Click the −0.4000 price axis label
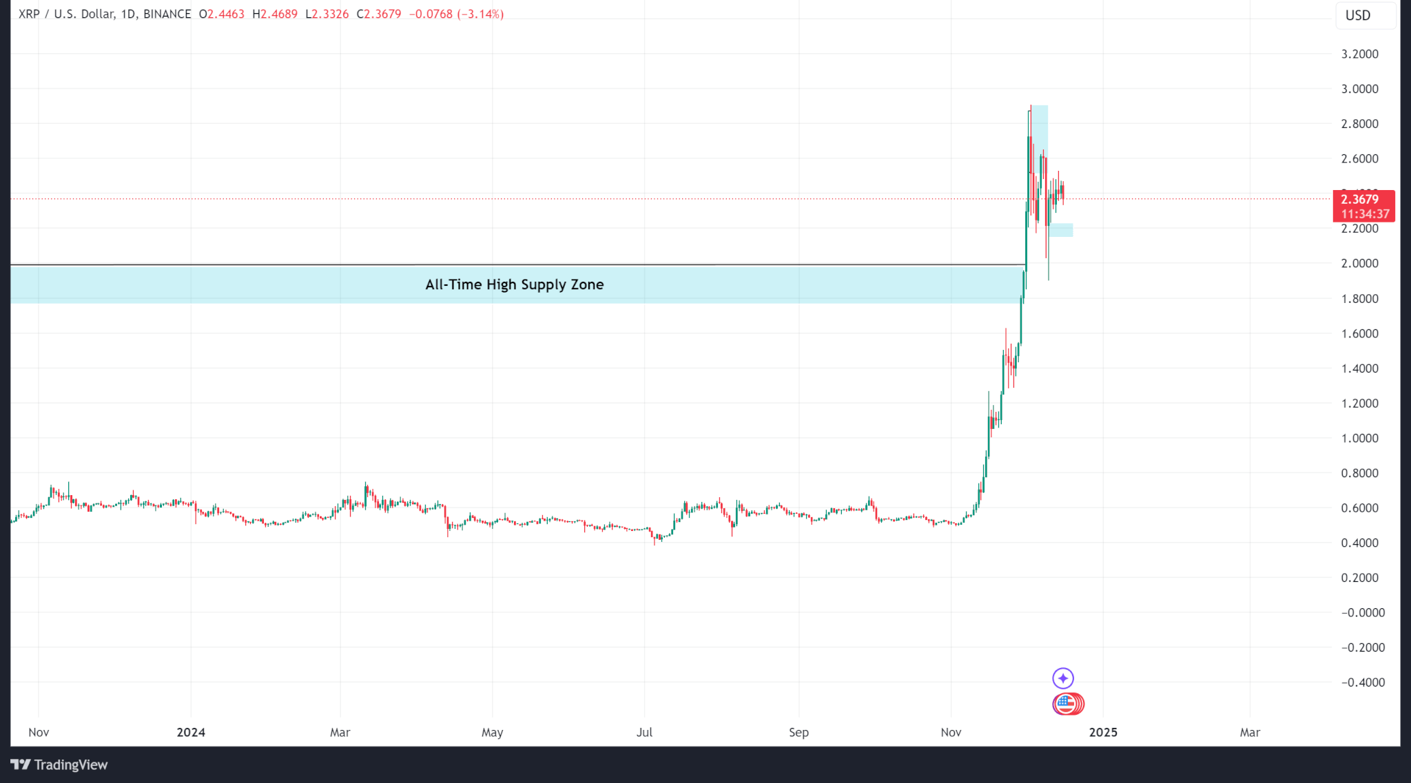Viewport: 1411px width, 783px height. point(1362,682)
